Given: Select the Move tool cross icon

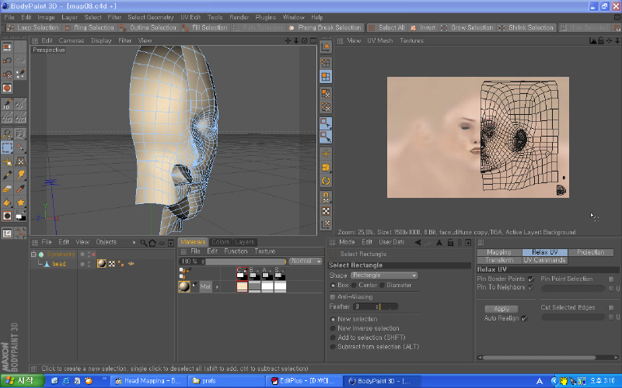Looking at the screenshot, I should (x=326, y=154).
